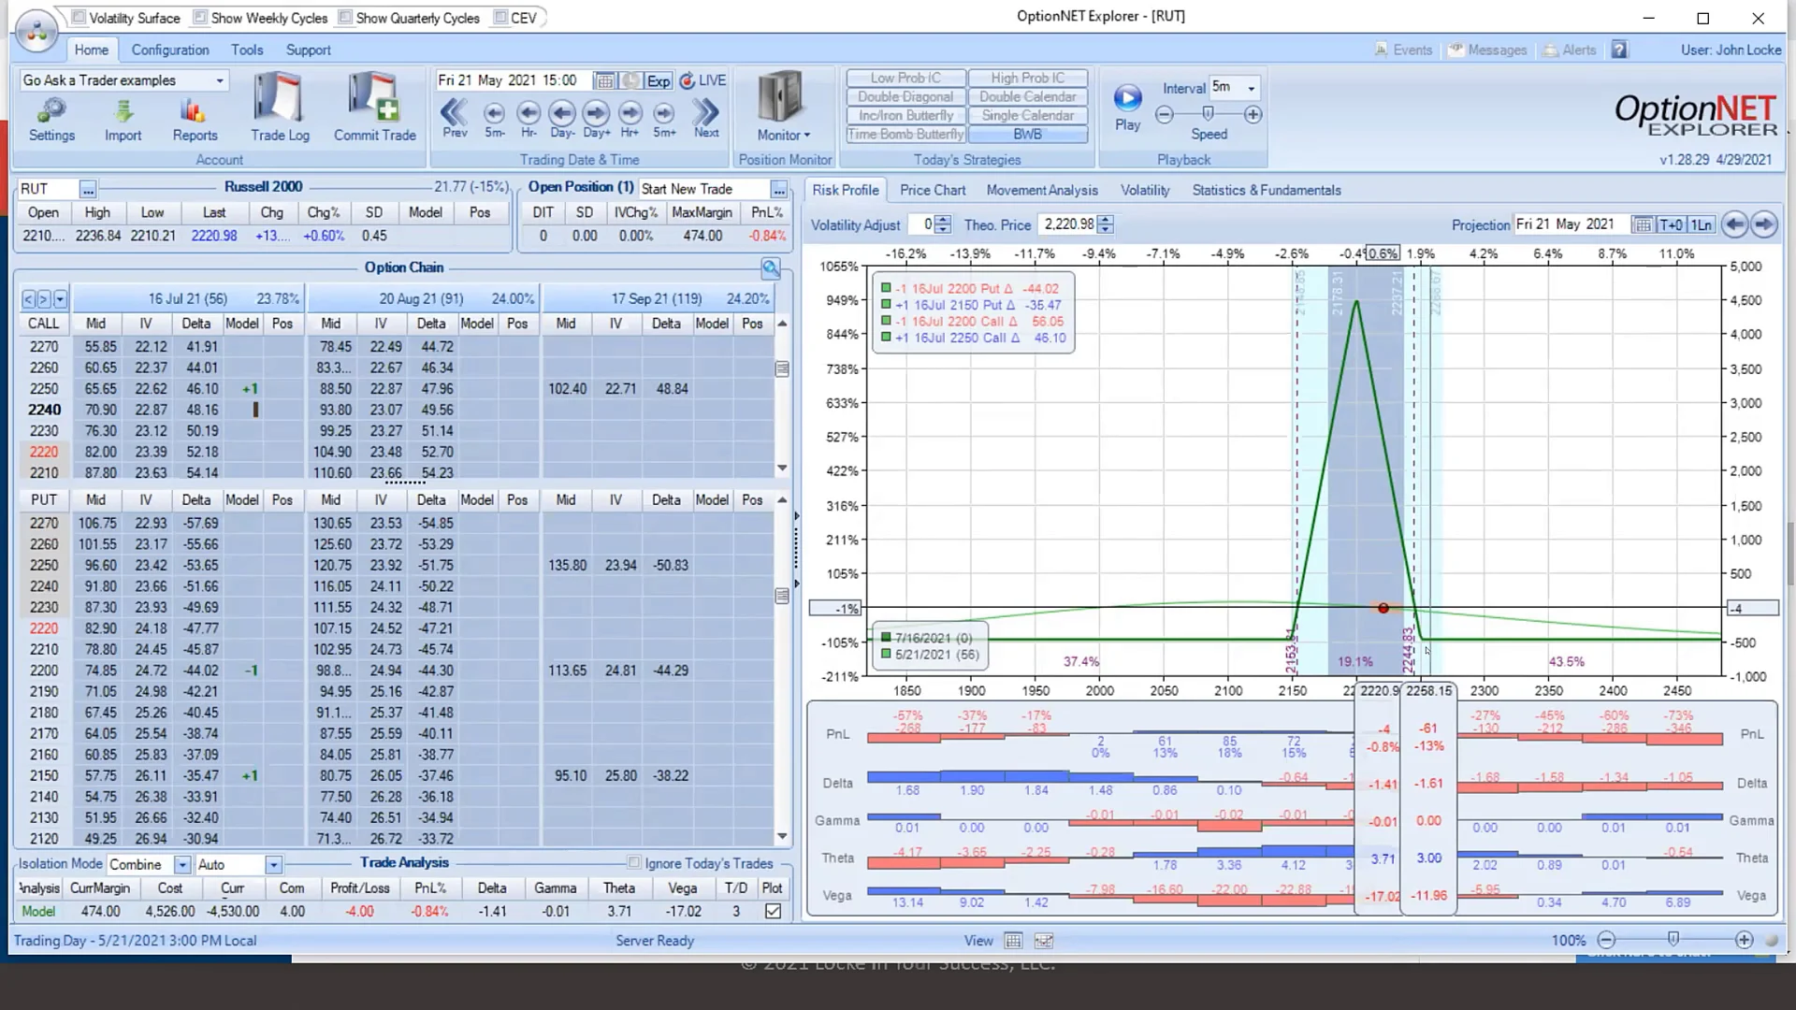This screenshot has height=1010, width=1796.
Task: Open the Support menu tab
Action: coord(308,50)
